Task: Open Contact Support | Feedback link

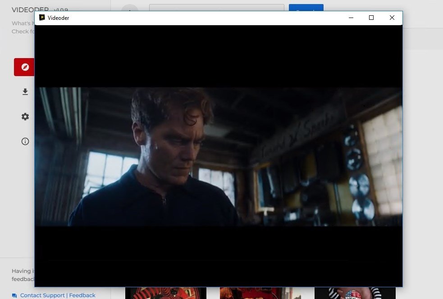Action: 58,295
